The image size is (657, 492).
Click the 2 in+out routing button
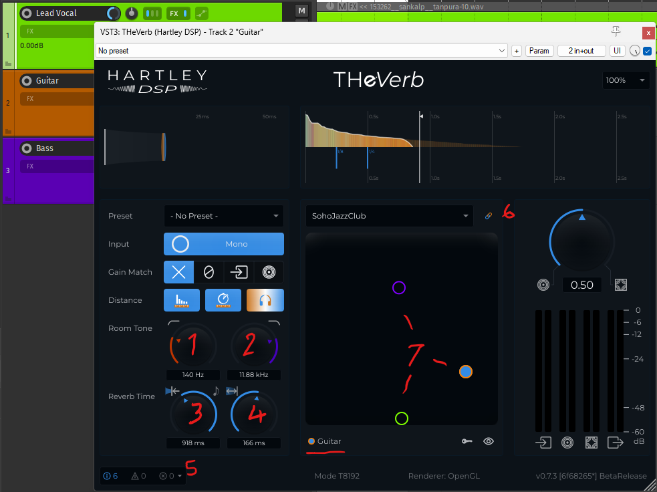coord(581,51)
